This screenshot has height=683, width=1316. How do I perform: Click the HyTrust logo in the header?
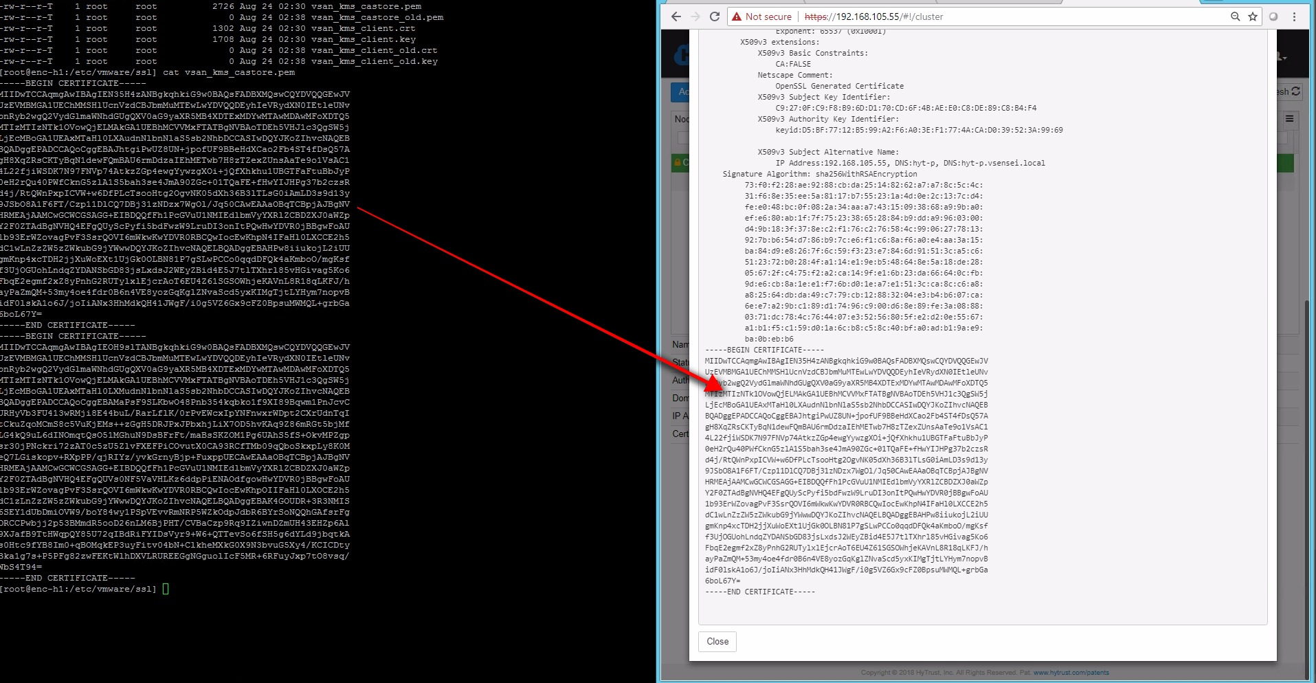click(680, 56)
